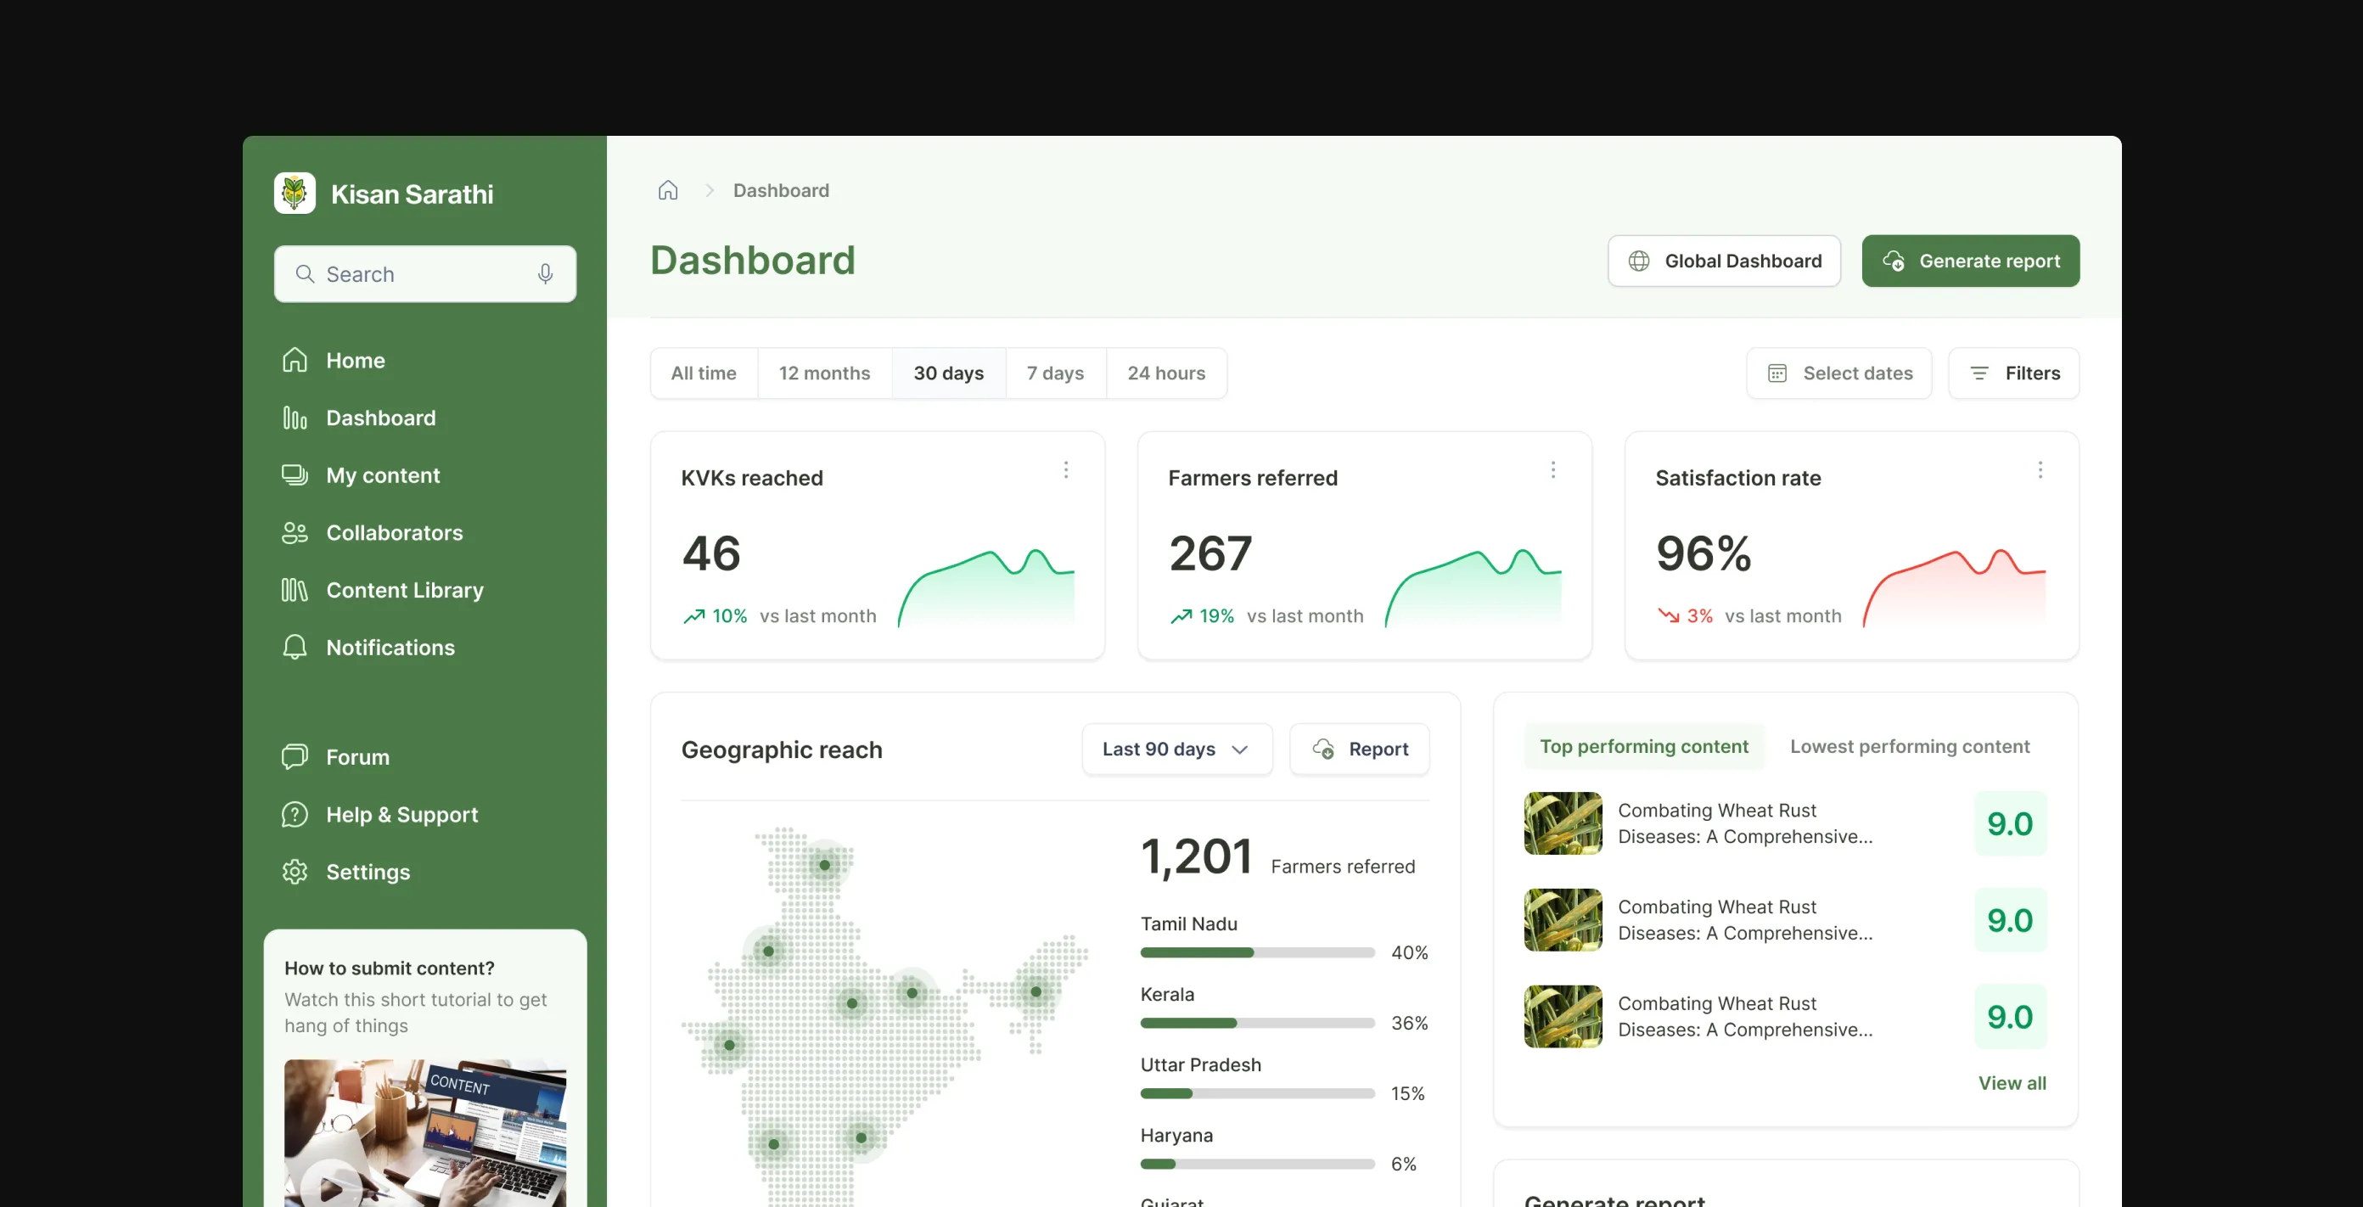
Task: Click the Kerala progress bar
Action: (x=1257, y=1023)
